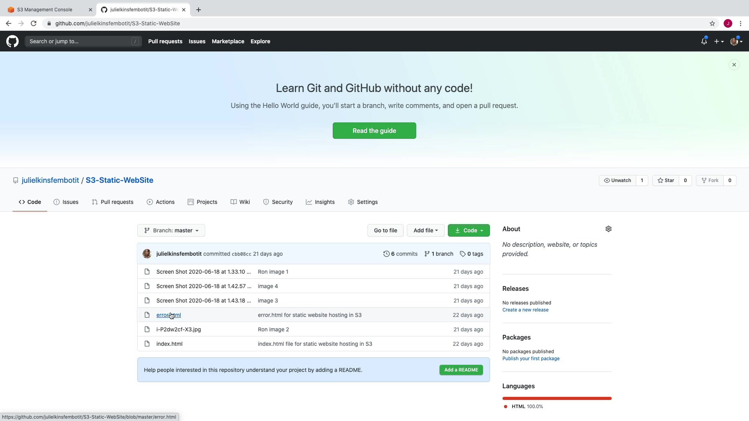Open Issues in the top navigation
This screenshot has width=749, height=421.
pyautogui.click(x=197, y=41)
